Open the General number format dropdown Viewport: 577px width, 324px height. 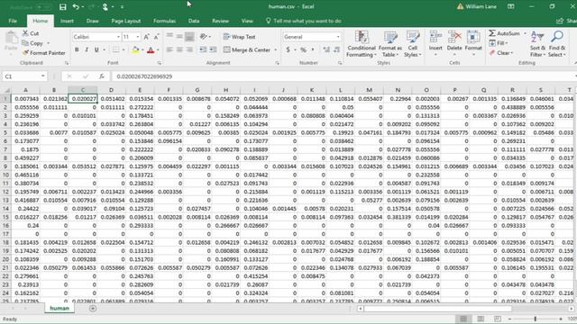(x=338, y=37)
